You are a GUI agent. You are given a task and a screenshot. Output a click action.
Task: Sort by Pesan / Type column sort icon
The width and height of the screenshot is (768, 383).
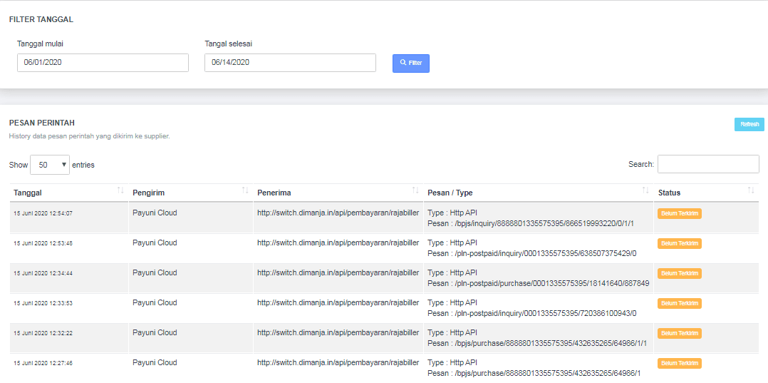[x=645, y=191]
